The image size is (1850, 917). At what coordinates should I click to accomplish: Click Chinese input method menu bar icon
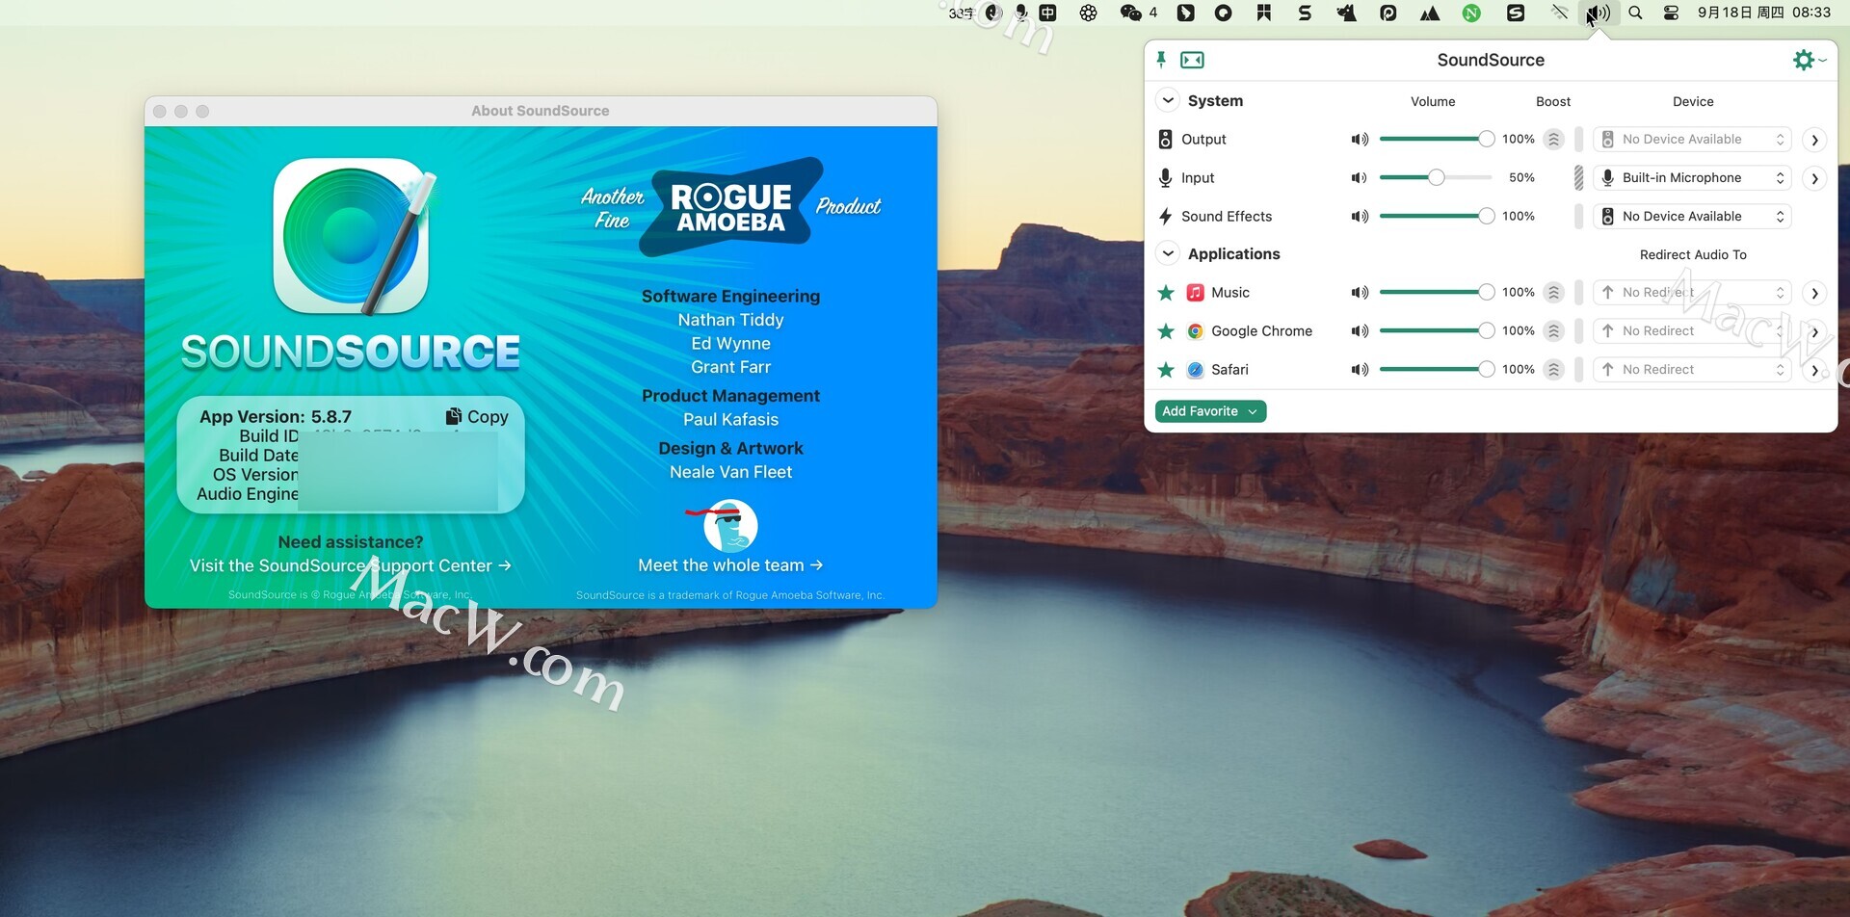(1047, 13)
